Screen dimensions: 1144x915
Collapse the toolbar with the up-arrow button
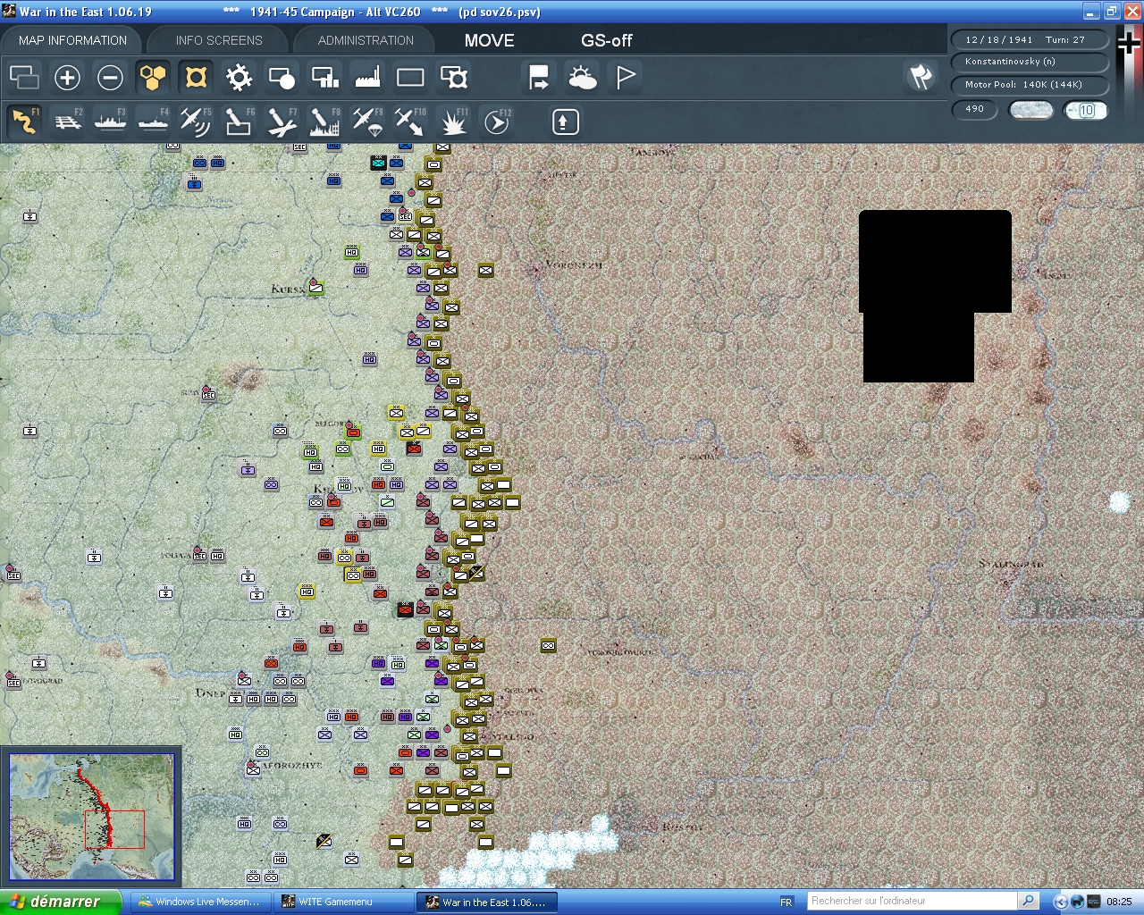[564, 122]
